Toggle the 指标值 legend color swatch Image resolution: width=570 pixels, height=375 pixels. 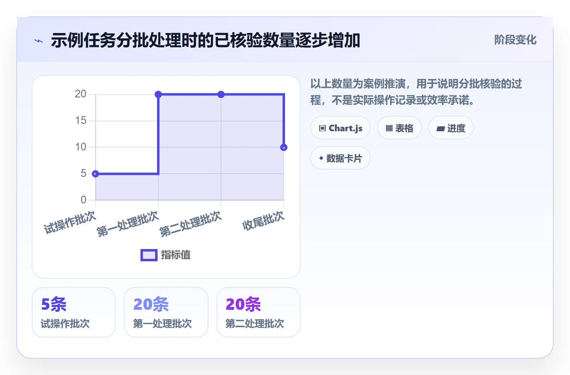[149, 255]
